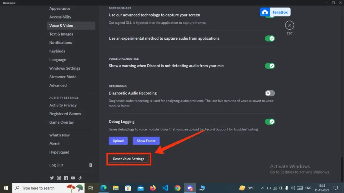Toggle experimental audio capture method switch

(x=270, y=38)
